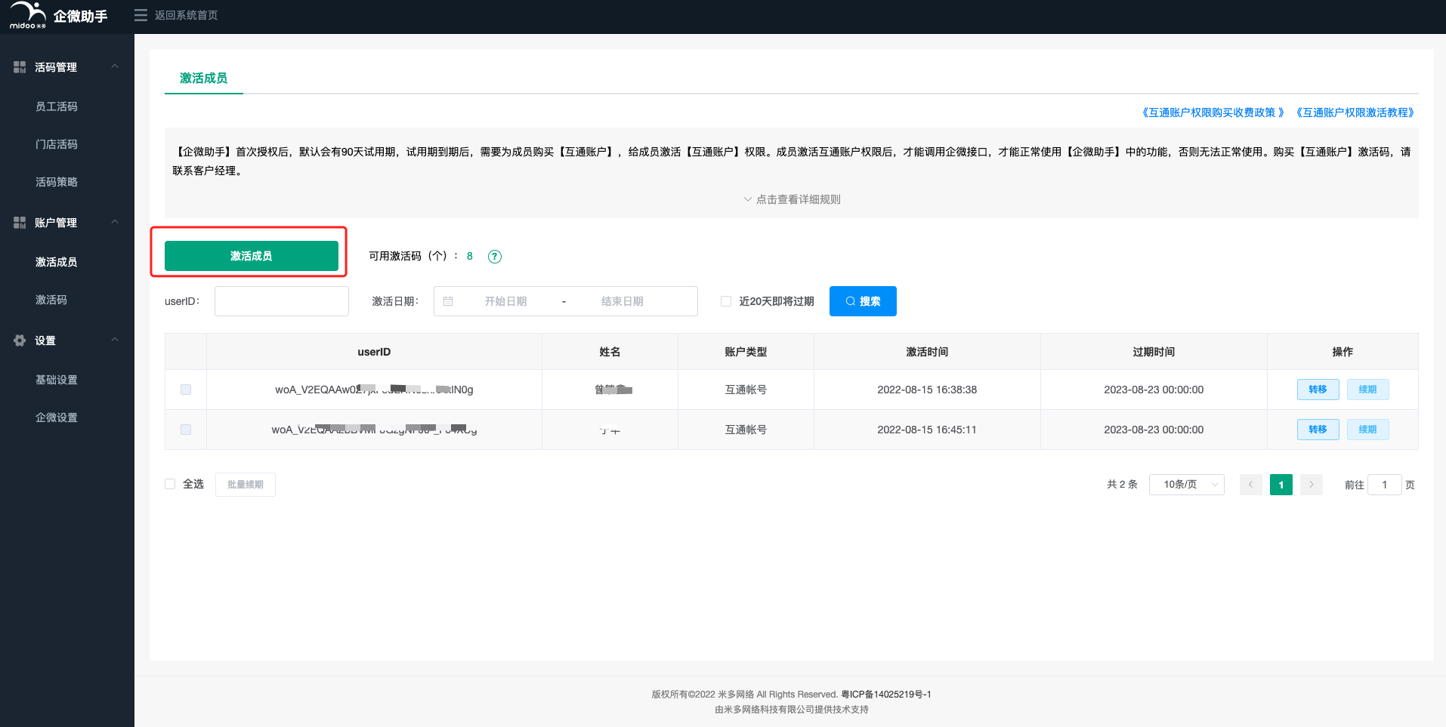This screenshot has width=1446, height=727.
Task: Click 续期 for the 16:45:11 row
Action: click(1368, 430)
